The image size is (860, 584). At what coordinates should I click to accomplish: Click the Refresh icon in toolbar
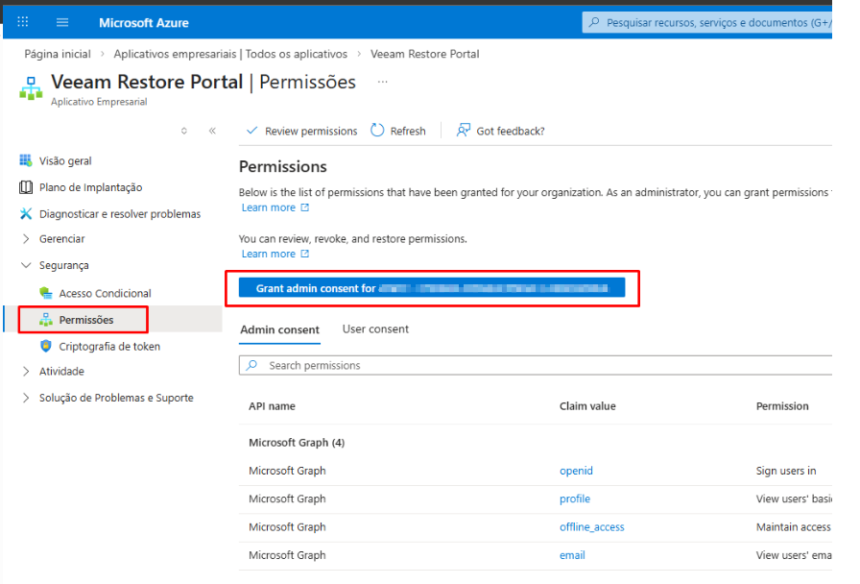point(377,131)
